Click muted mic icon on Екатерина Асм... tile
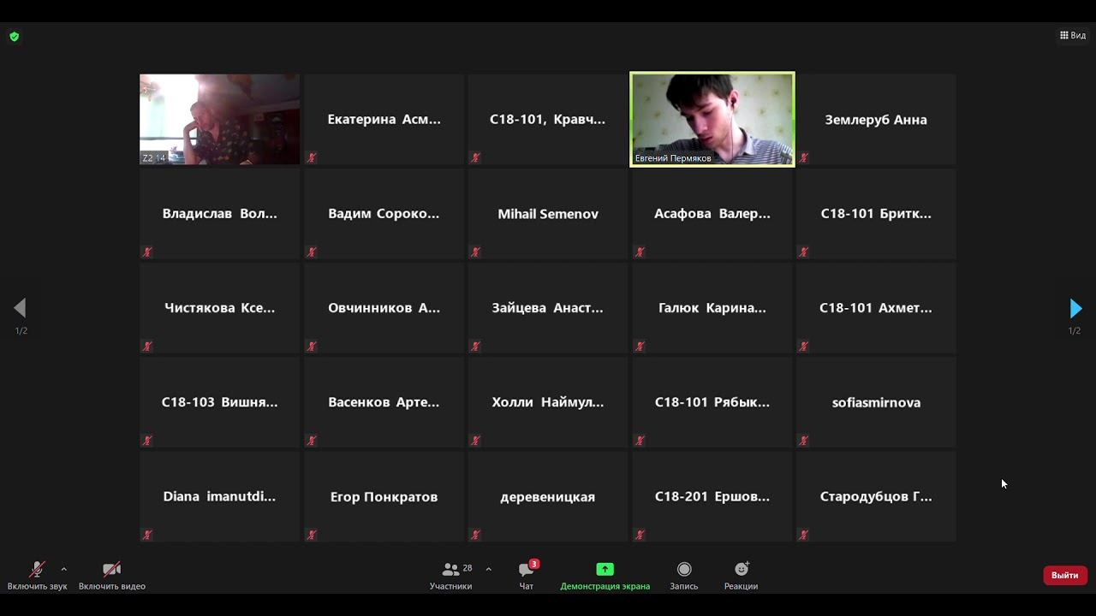The image size is (1096, 616). tap(312, 157)
